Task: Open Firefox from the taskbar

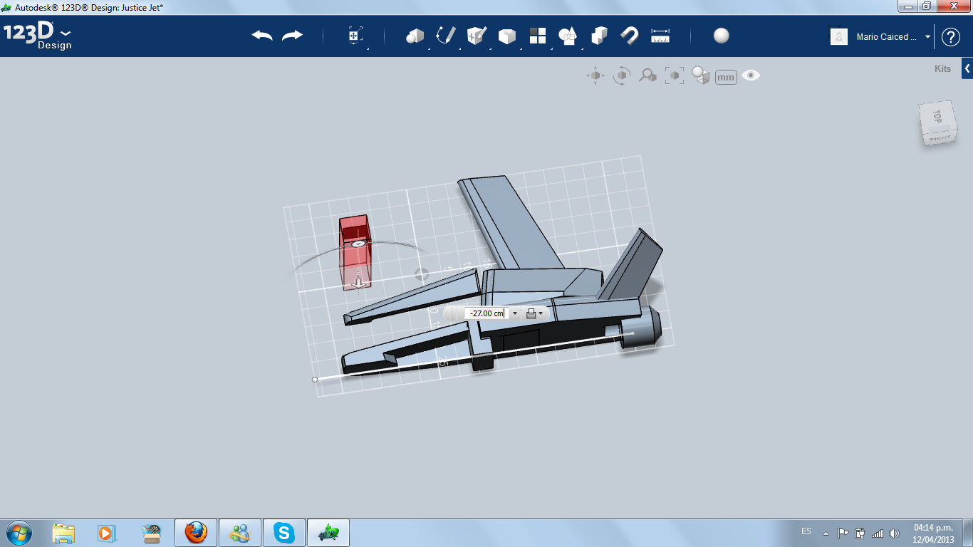Action: (x=196, y=533)
